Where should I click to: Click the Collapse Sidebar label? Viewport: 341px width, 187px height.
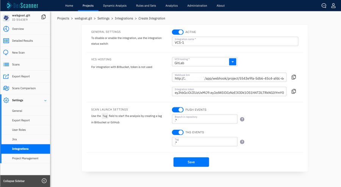(x=14, y=181)
